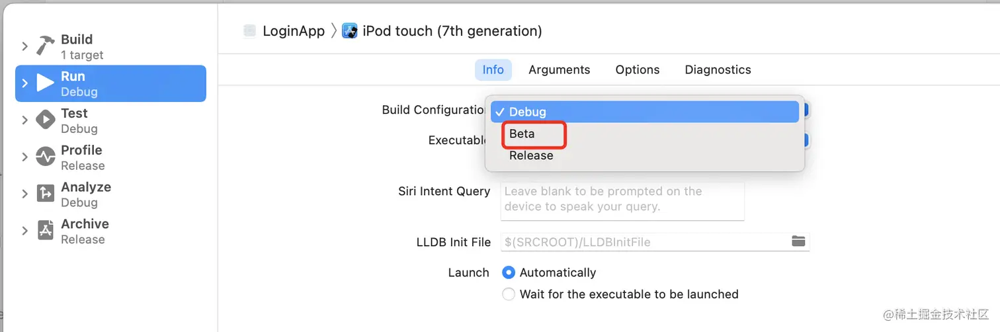Click the Build hammer icon
Viewport: 1000px width, 332px height.
coord(46,46)
